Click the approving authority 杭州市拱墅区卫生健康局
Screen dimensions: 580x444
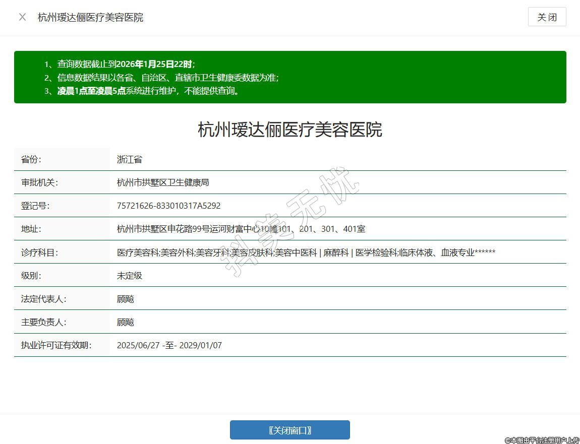click(163, 182)
